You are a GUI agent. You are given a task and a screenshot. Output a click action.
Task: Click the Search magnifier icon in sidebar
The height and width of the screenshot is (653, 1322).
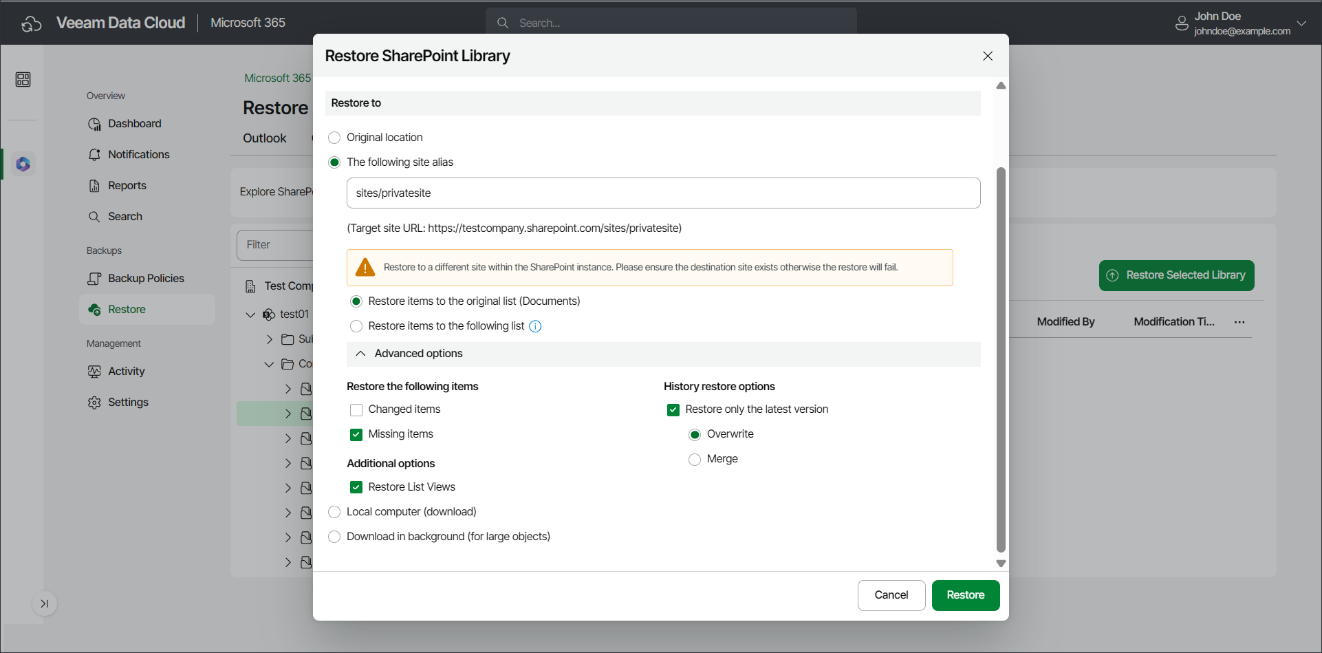(94, 217)
